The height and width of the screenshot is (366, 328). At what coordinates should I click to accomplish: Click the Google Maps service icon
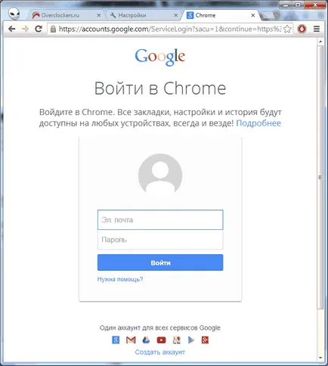tap(176, 340)
